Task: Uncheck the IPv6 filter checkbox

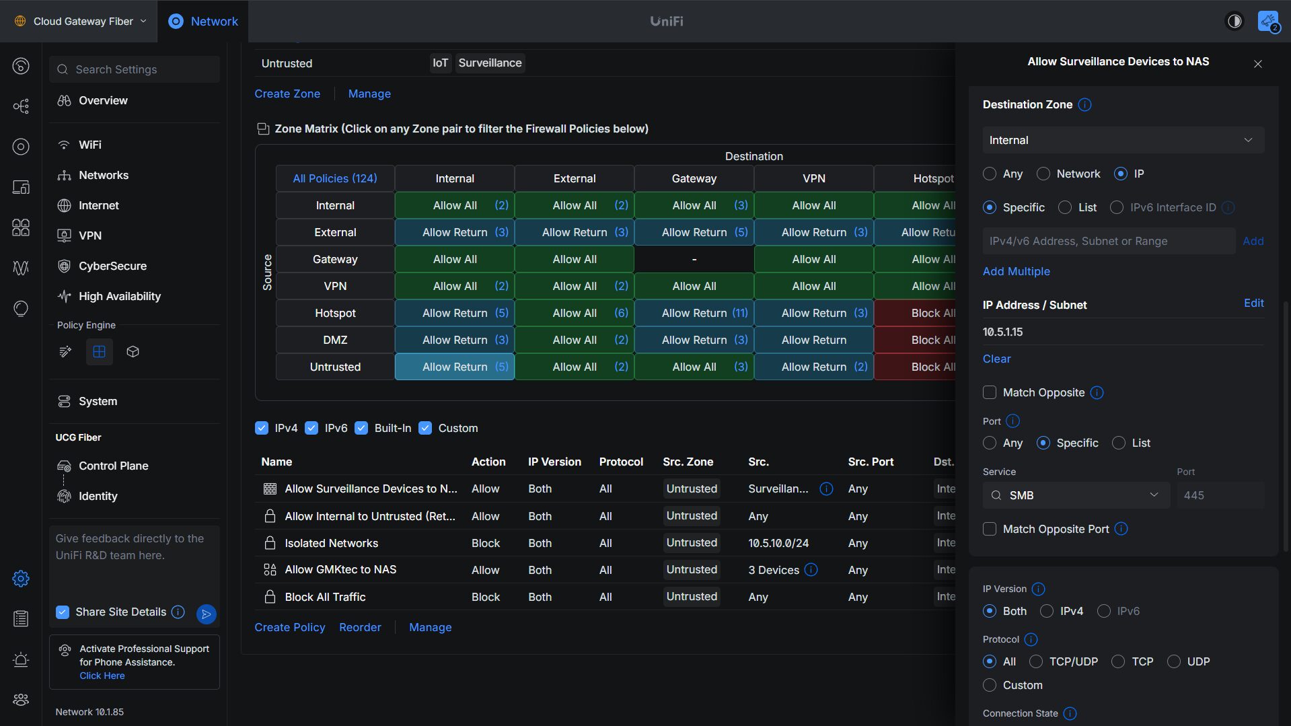Action: tap(311, 429)
